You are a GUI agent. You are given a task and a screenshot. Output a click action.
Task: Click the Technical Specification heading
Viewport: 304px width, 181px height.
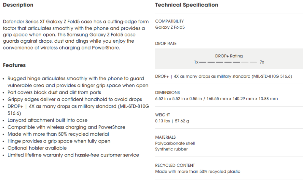point(186,5)
